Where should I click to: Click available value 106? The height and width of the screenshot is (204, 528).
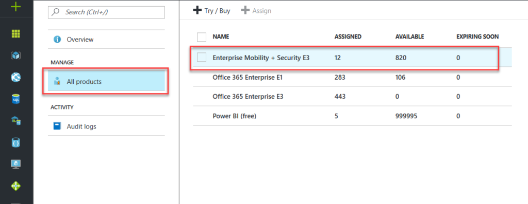[x=400, y=77]
